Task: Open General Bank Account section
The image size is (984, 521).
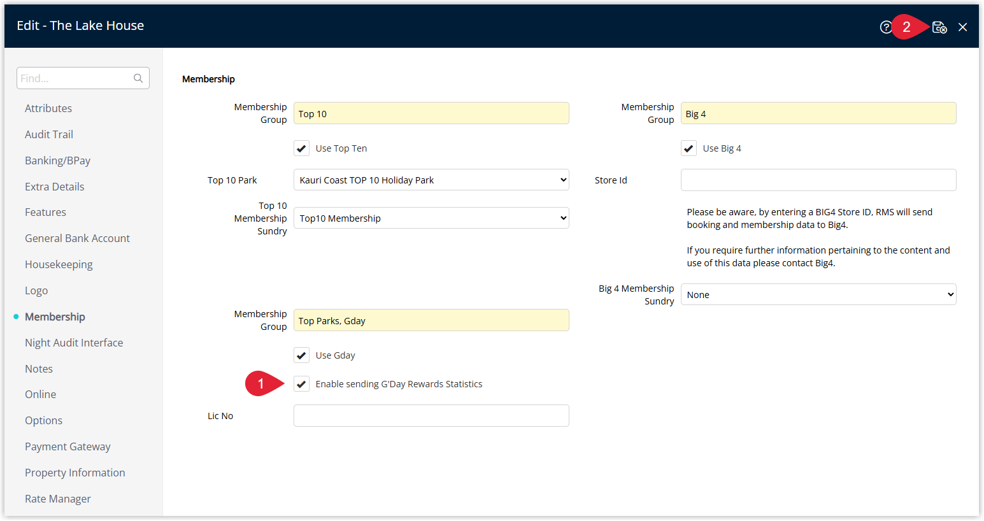Action: pos(77,238)
